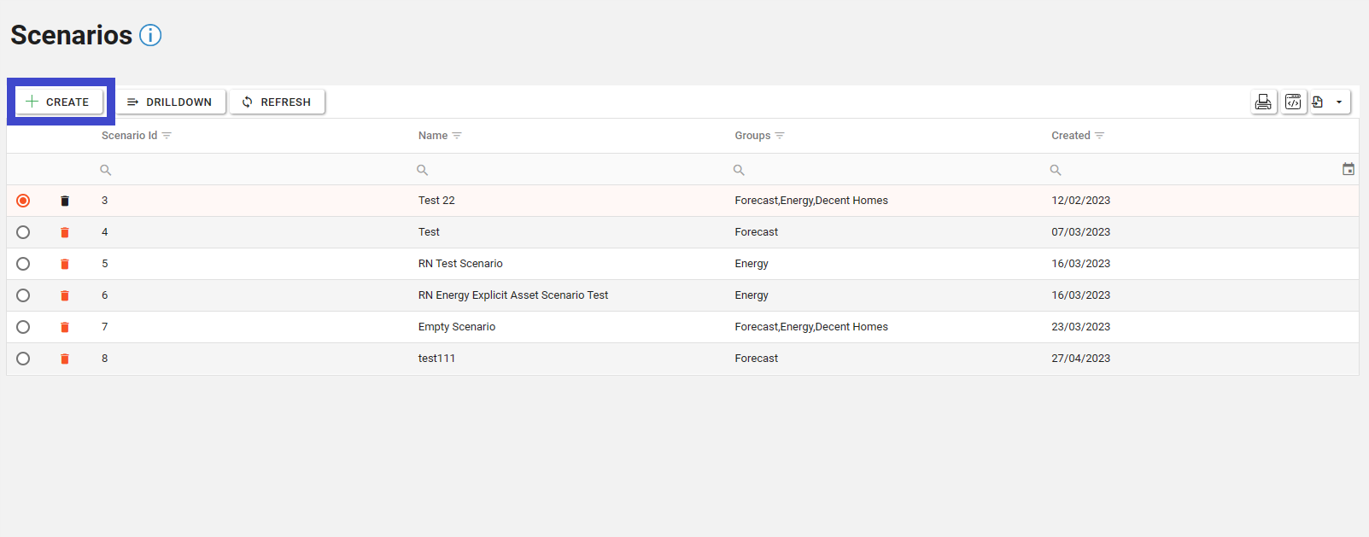This screenshot has width=1369, height=537.
Task: Delete the RN Test Scenario row
Action: pyautogui.click(x=65, y=264)
